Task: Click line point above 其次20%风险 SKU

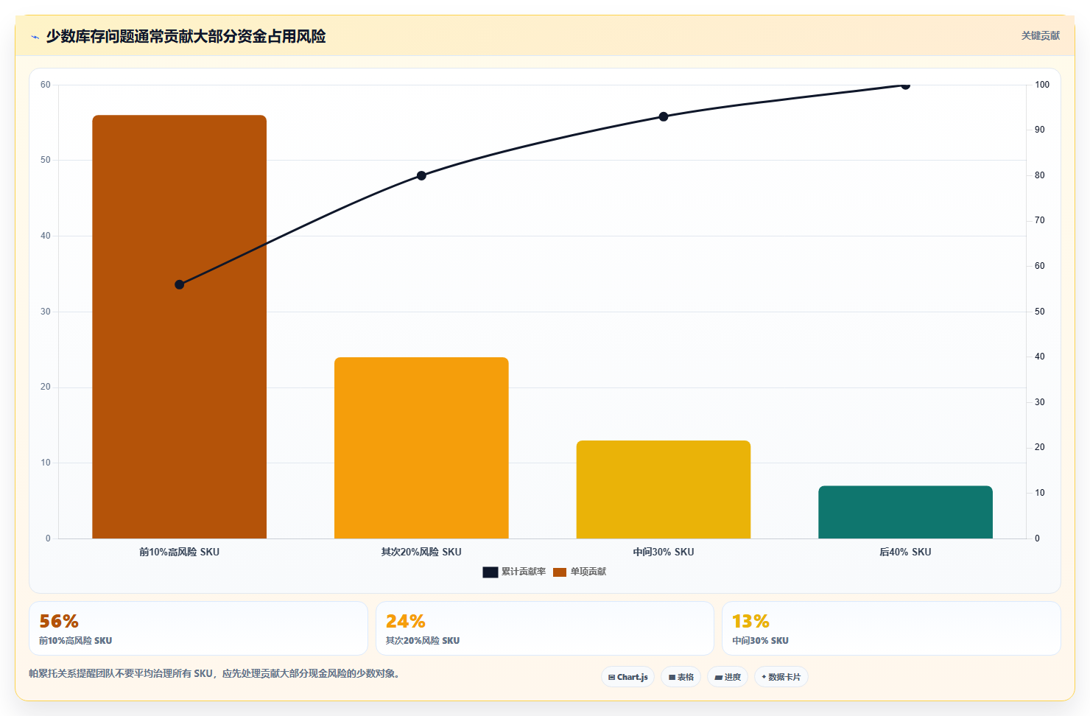Action: [x=421, y=176]
